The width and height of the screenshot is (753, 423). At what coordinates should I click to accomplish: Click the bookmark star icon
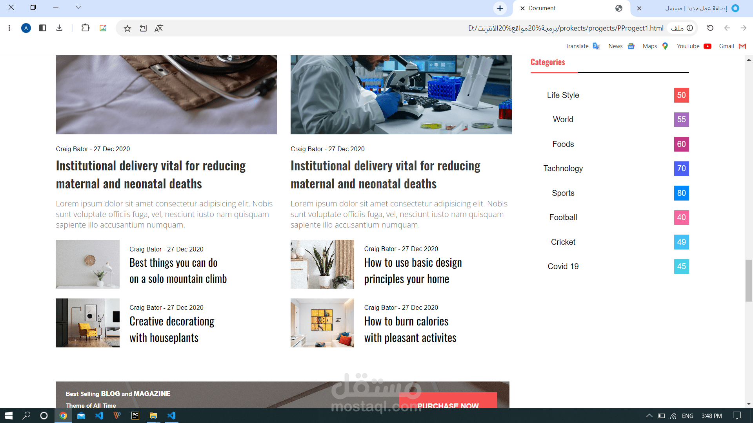(127, 28)
